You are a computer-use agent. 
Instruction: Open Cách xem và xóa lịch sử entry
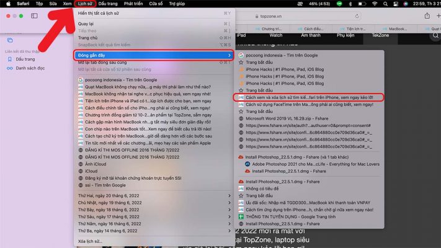(308, 97)
